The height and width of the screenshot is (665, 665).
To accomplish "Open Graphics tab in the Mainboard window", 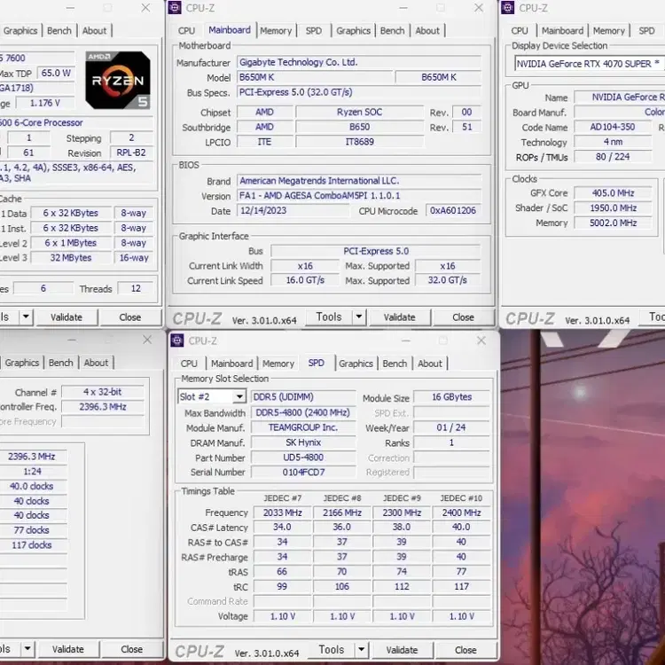I will (x=353, y=31).
